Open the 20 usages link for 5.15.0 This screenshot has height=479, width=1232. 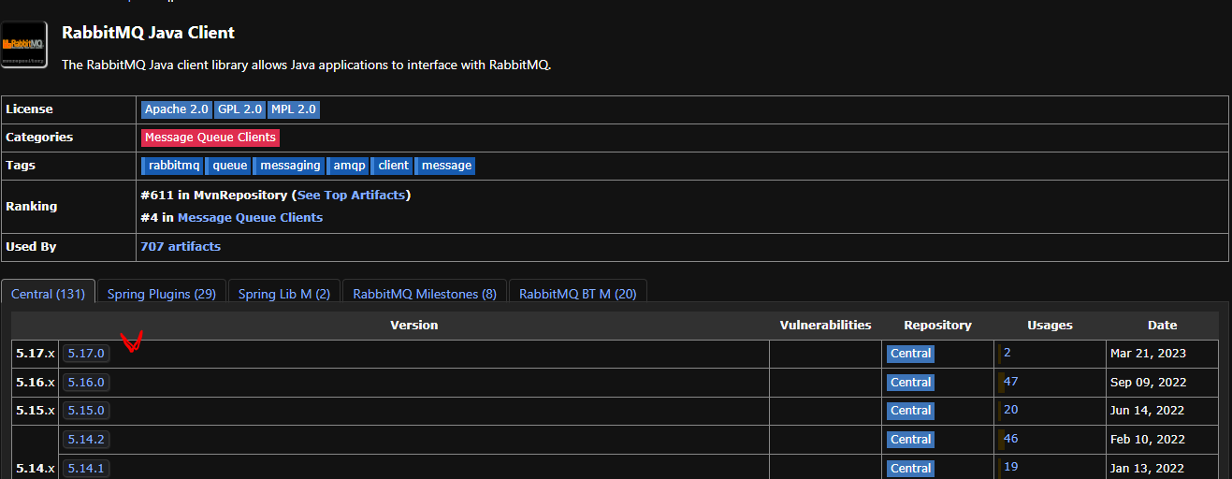1010,410
